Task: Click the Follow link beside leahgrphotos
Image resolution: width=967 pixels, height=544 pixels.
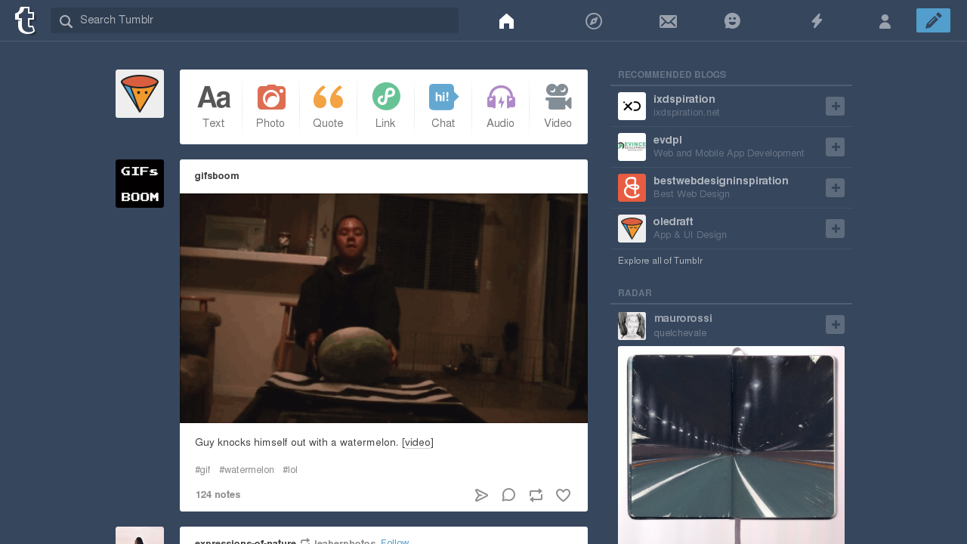Action: (395, 541)
